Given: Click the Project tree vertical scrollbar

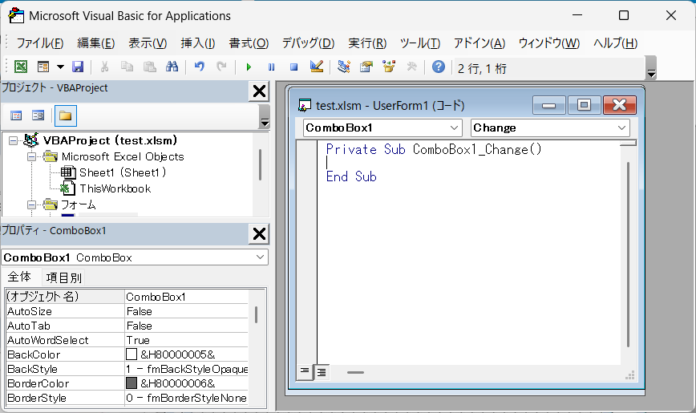Looking at the screenshot, I should (260, 164).
